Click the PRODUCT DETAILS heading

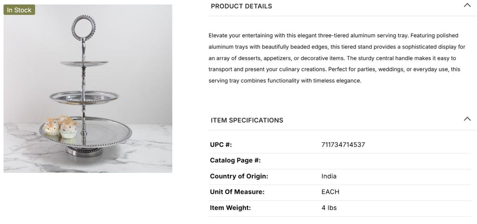tap(241, 6)
